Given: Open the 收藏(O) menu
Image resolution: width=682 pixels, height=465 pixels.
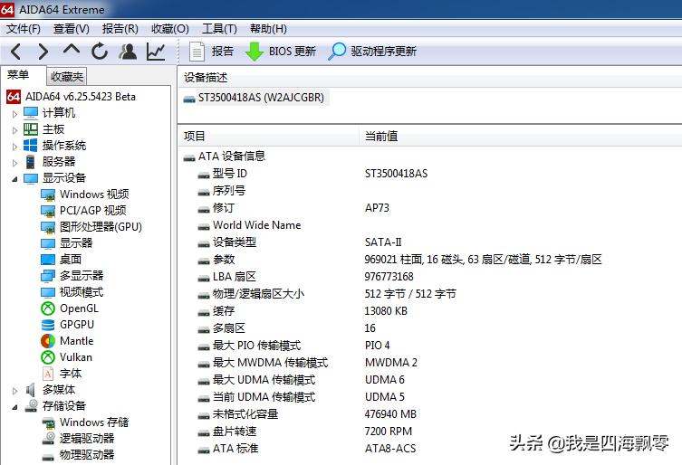Looking at the screenshot, I should [169, 29].
